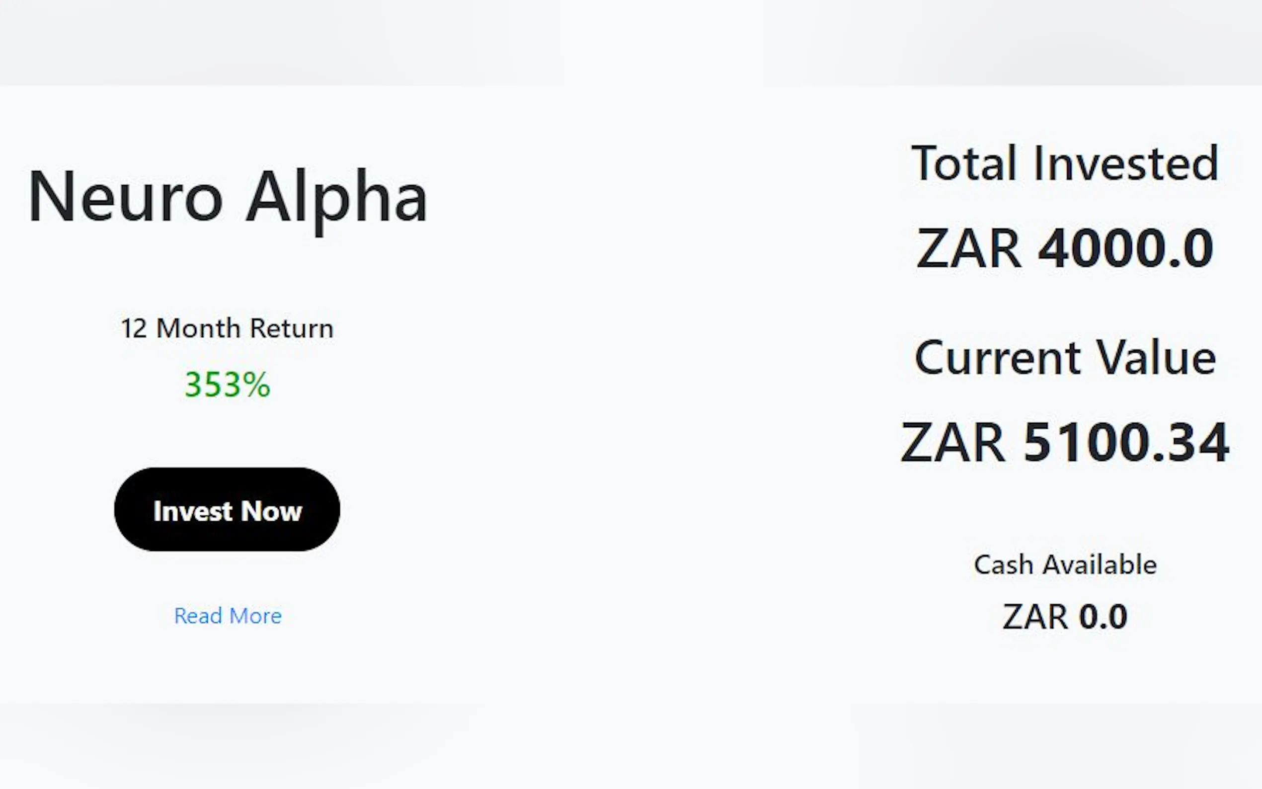Click the word Neuro in the heading
The height and width of the screenshot is (789, 1262).
[x=125, y=197]
